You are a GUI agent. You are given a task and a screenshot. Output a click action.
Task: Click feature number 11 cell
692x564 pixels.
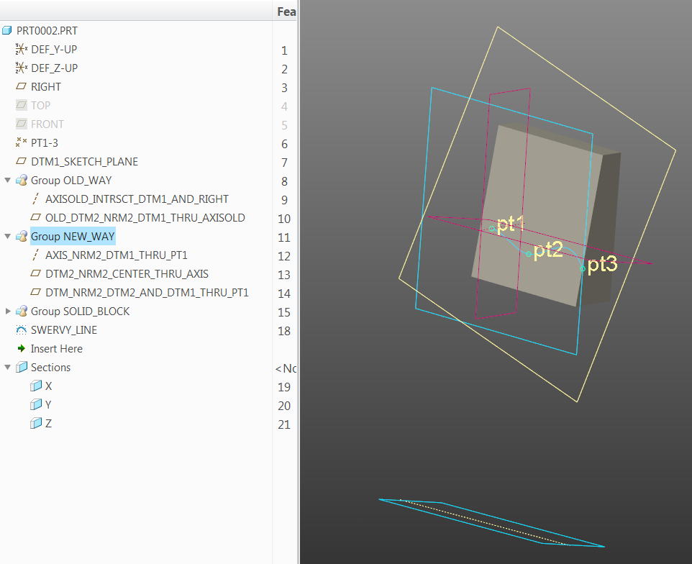(x=284, y=237)
